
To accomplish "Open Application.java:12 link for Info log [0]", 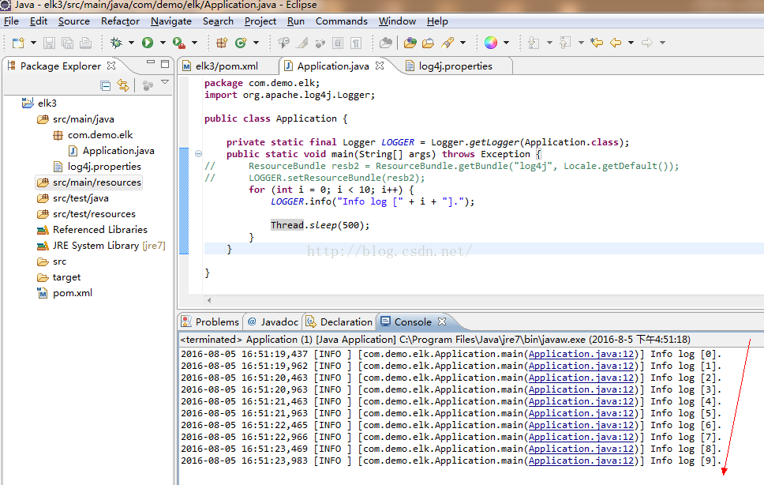I will 581,355.
